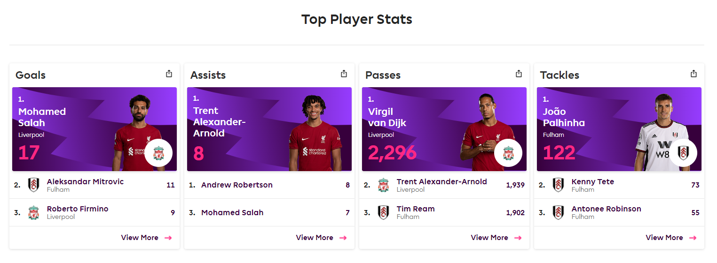The height and width of the screenshot is (263, 717).
Task: Open Trent Alexander-Arnold row in Passes list
Action: click(444, 185)
